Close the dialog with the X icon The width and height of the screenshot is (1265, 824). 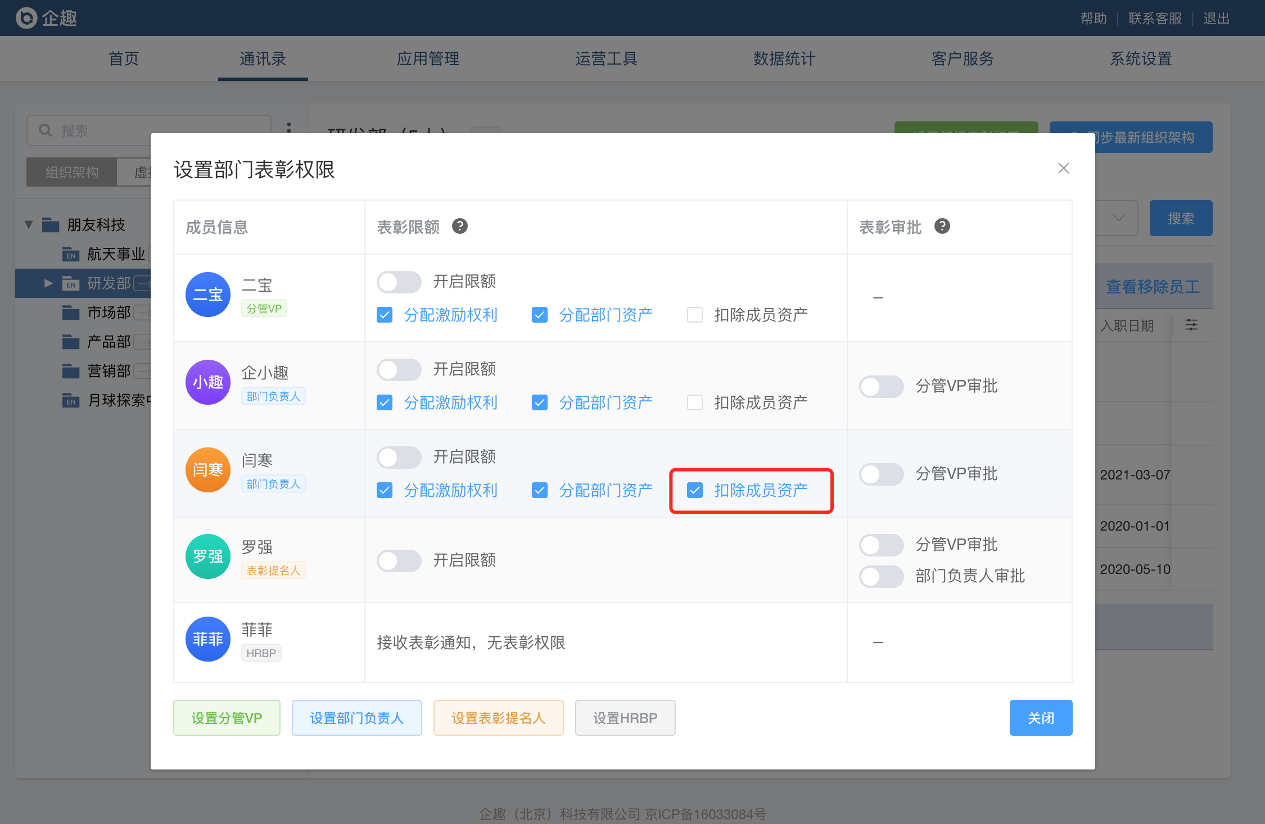click(1063, 168)
